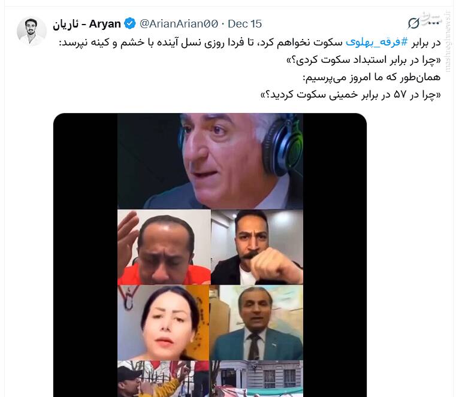Click the display name Aryan - ئاریان
The image size is (462, 397).
pyautogui.click(x=87, y=24)
